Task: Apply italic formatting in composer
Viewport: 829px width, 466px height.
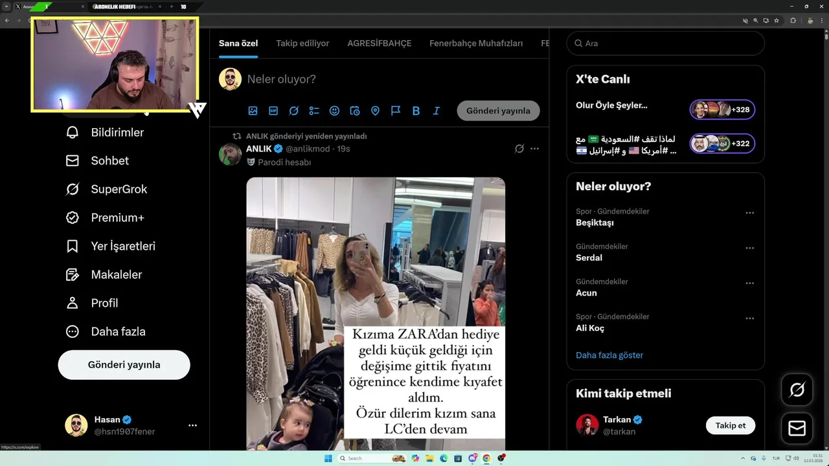Action: [x=437, y=111]
